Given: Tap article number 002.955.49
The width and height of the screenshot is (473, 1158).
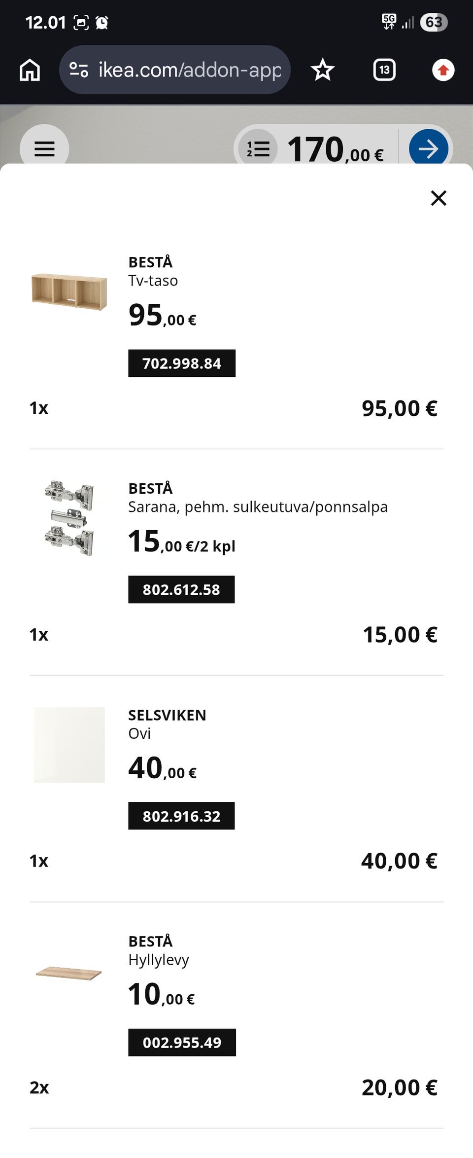Looking at the screenshot, I should [x=182, y=1042].
